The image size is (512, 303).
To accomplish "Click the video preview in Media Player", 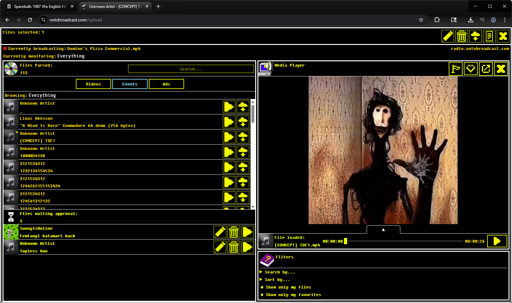I will pos(383,150).
